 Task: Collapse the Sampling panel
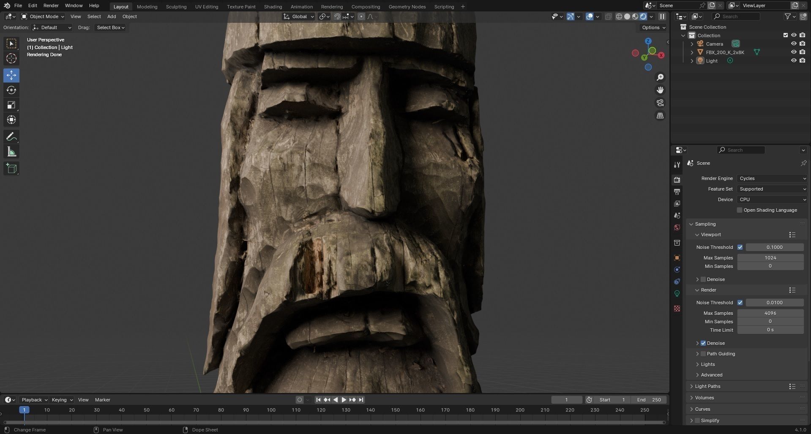pos(705,224)
